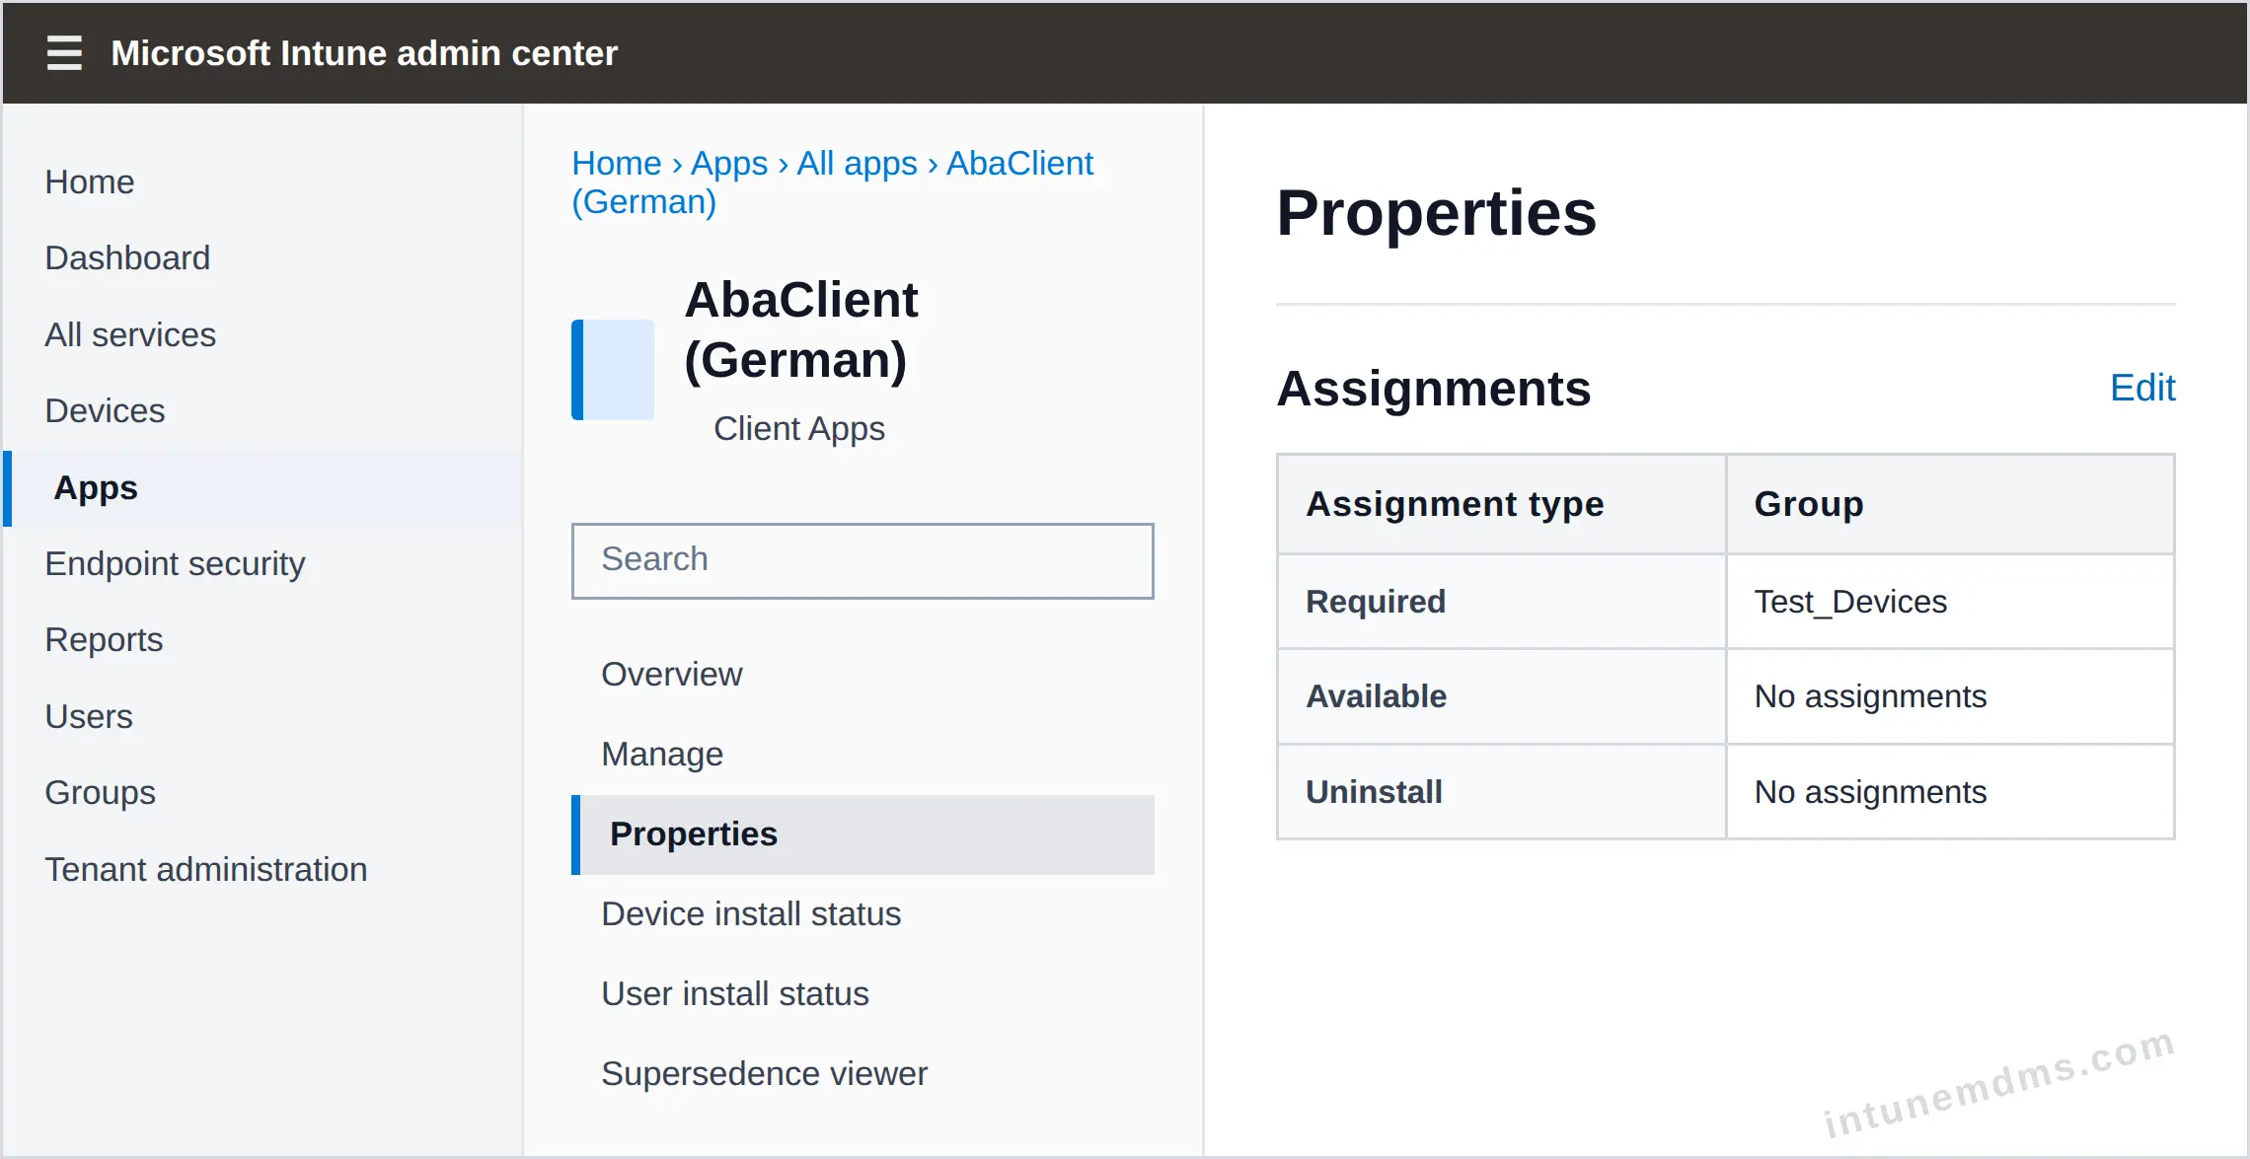Click the Required assignment type cell
2250x1159 pixels.
pyautogui.click(x=1502, y=602)
